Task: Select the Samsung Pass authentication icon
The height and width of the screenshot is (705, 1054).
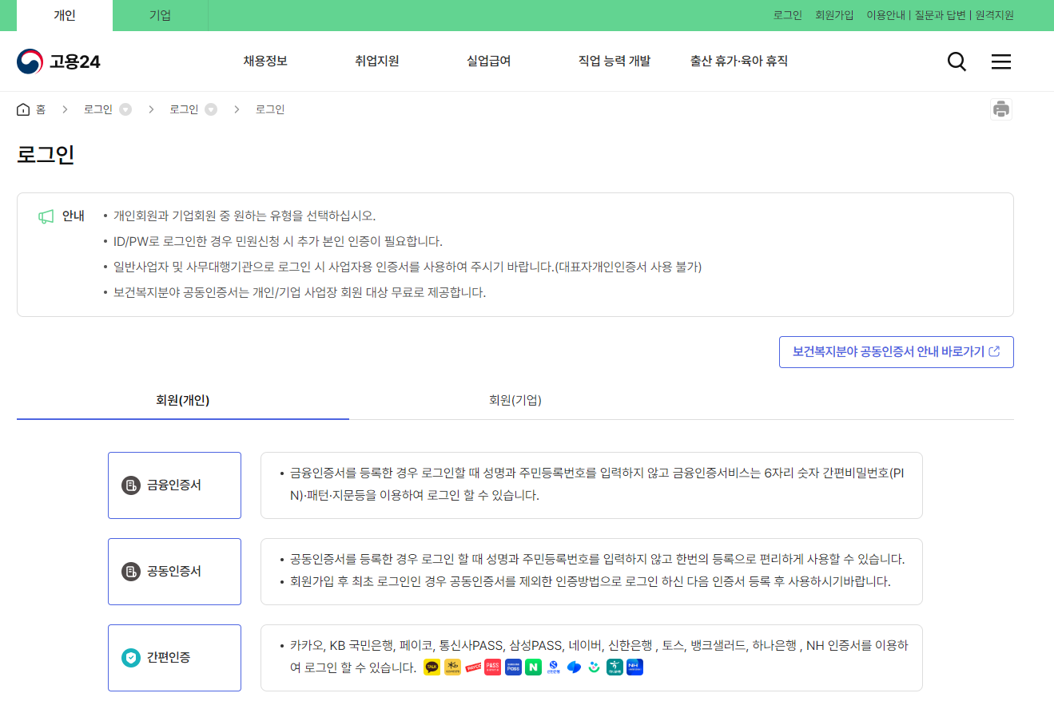Action: [x=512, y=667]
